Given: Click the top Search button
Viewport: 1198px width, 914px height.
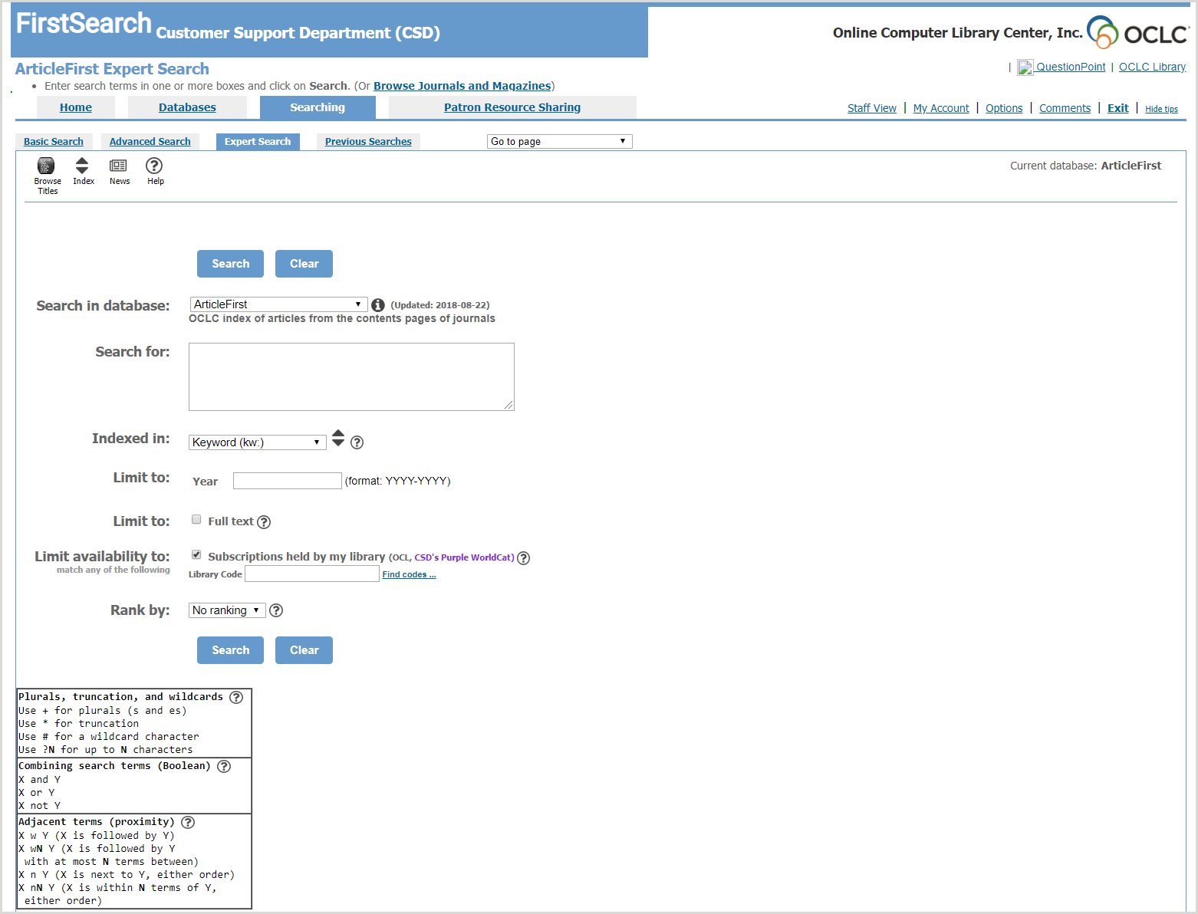Looking at the screenshot, I should [x=230, y=264].
